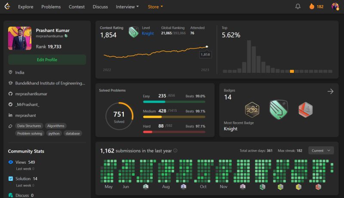Click the Twitter _MrPrashant_ icon
This screenshot has height=198, width=344.
(x=10, y=105)
